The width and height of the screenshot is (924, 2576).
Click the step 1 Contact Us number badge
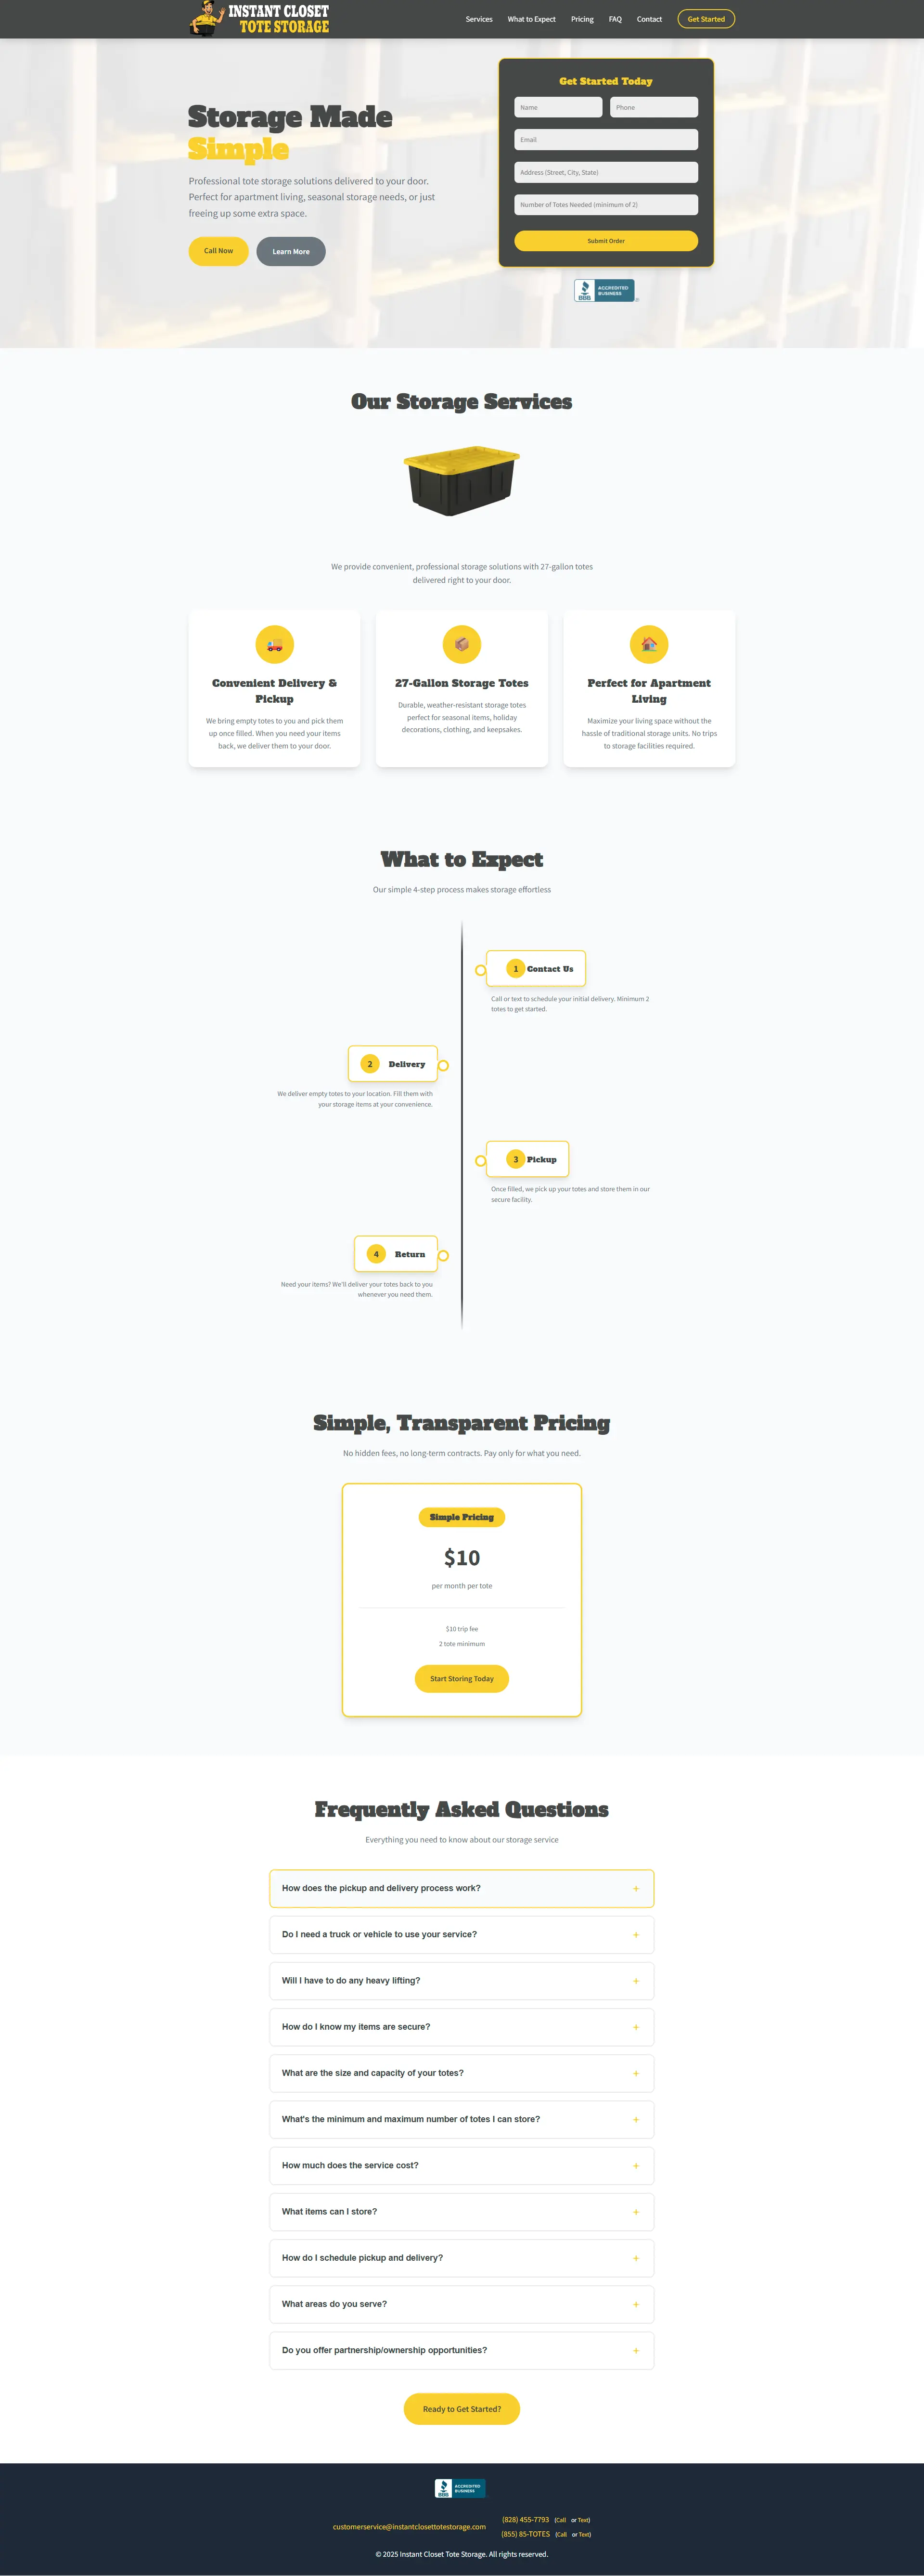click(516, 968)
